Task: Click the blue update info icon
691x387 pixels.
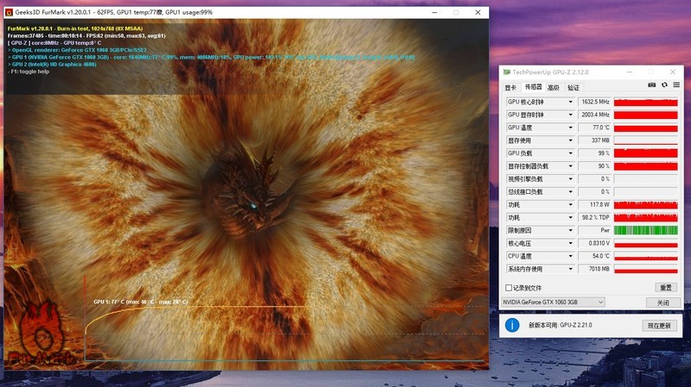Action: click(x=512, y=325)
